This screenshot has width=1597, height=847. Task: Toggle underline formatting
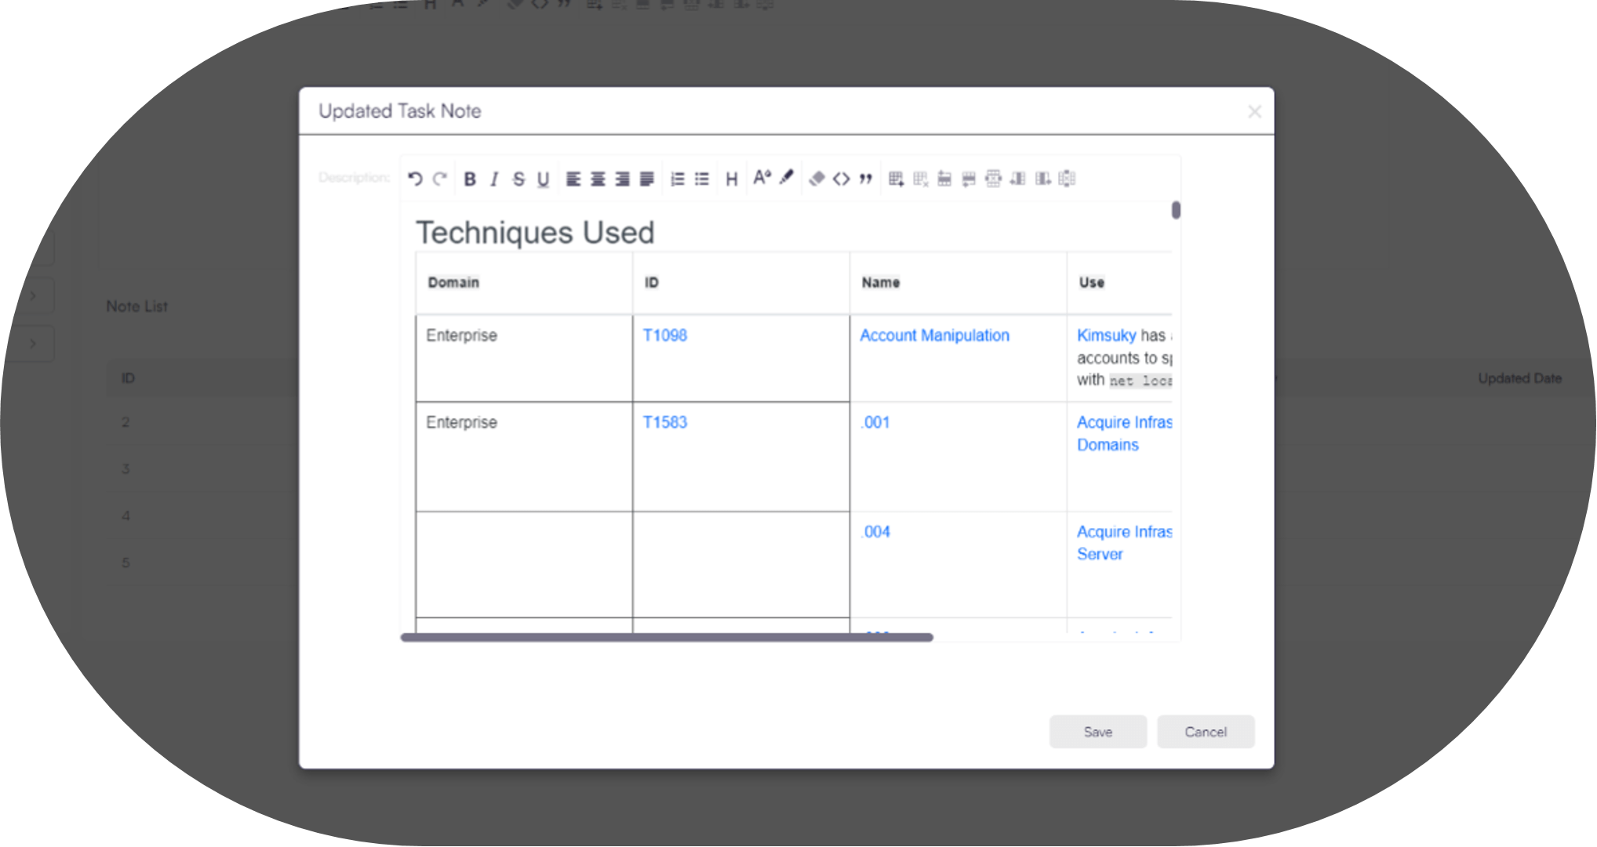coord(543,179)
